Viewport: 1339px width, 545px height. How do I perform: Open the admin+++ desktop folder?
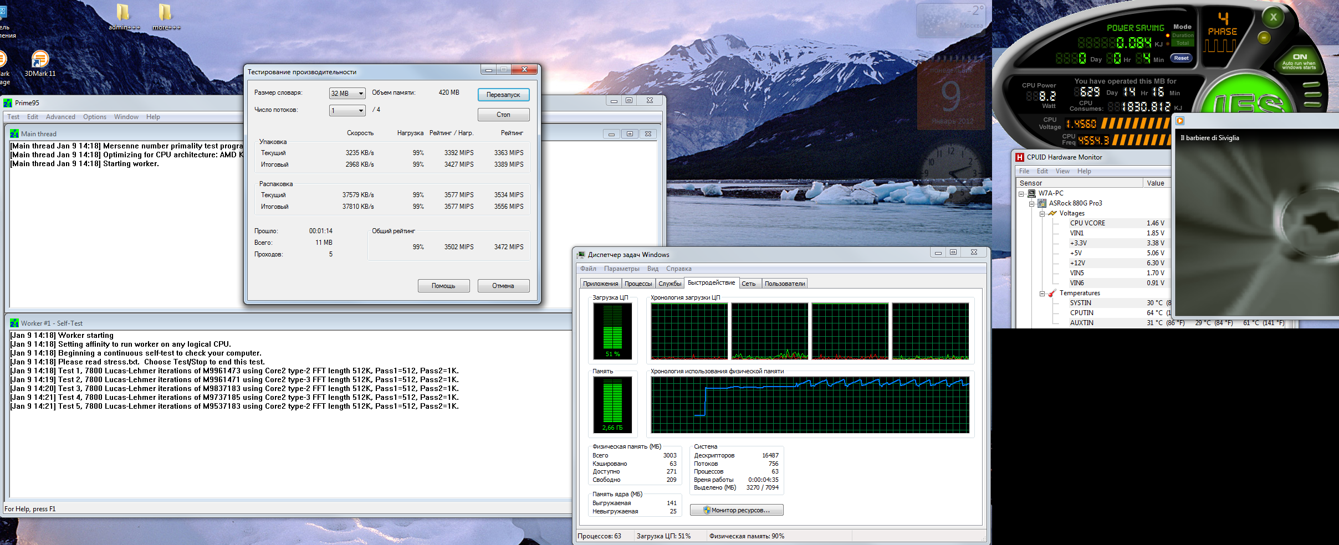click(123, 13)
